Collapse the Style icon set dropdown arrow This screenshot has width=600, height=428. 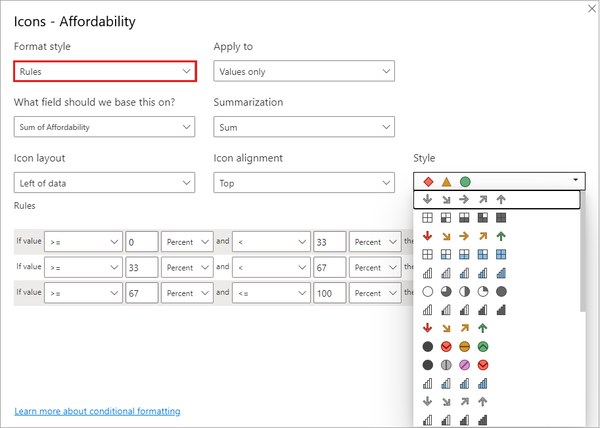[576, 180]
